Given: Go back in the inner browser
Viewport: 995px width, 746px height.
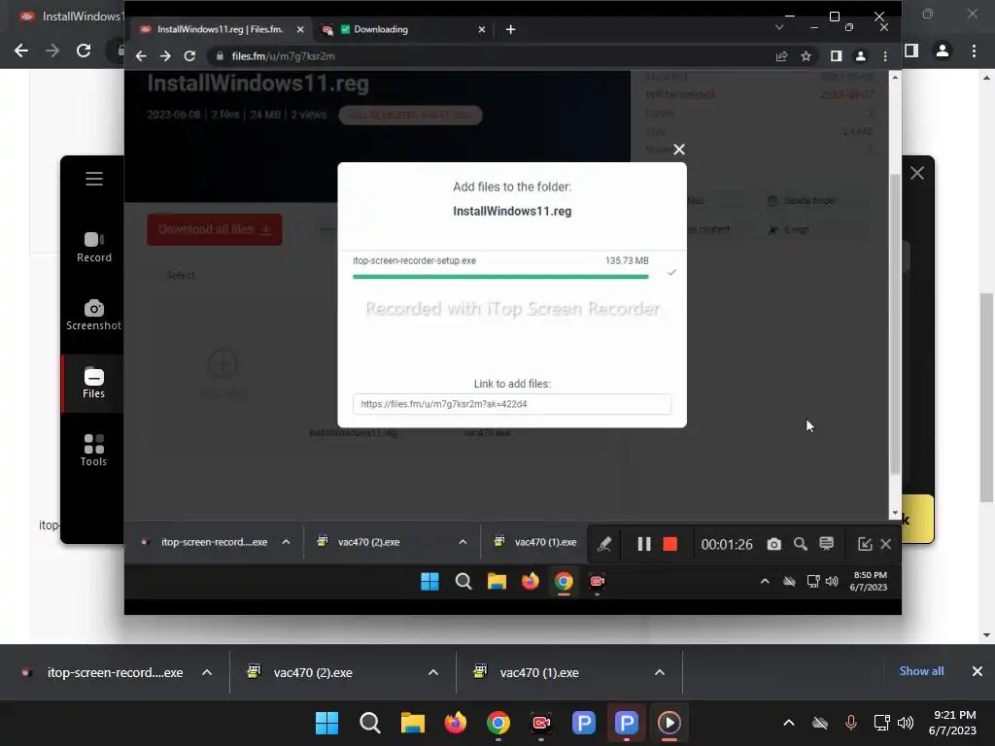Looking at the screenshot, I should (x=141, y=55).
